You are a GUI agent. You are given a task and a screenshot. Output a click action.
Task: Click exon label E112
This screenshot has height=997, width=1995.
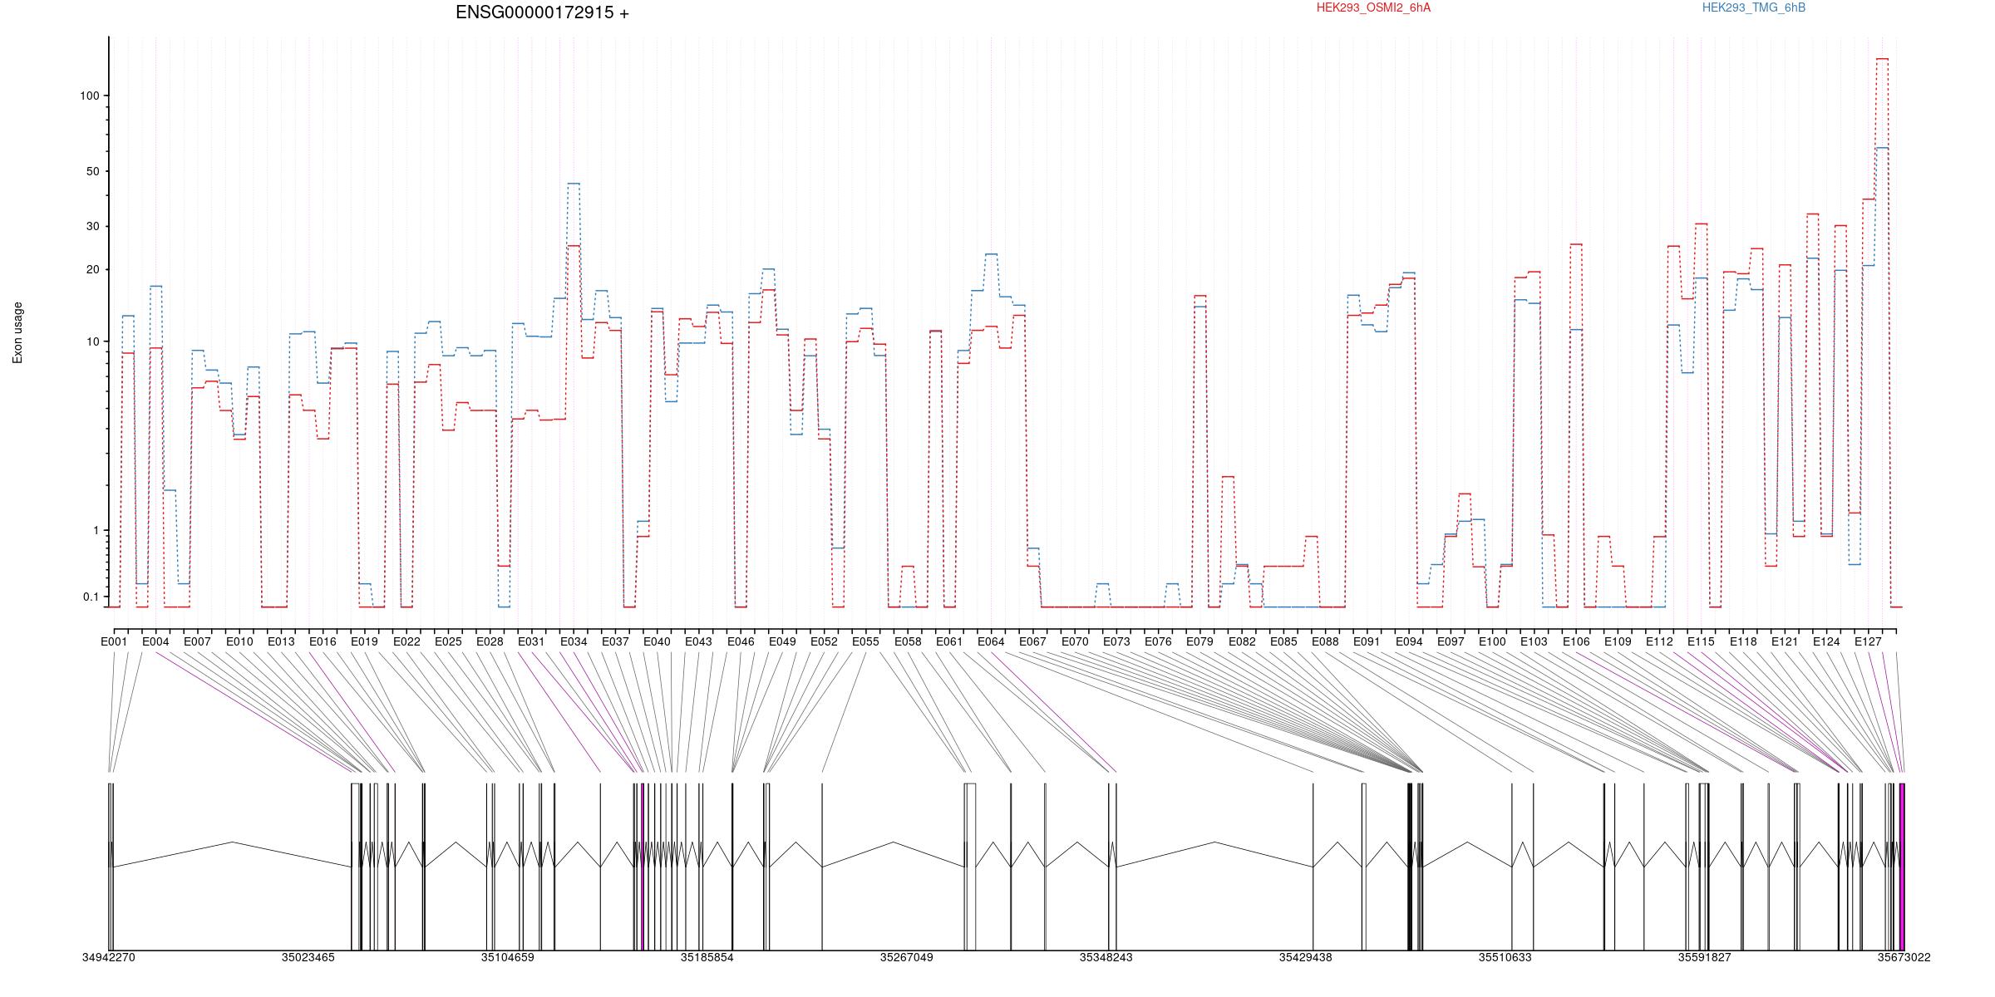(1659, 641)
